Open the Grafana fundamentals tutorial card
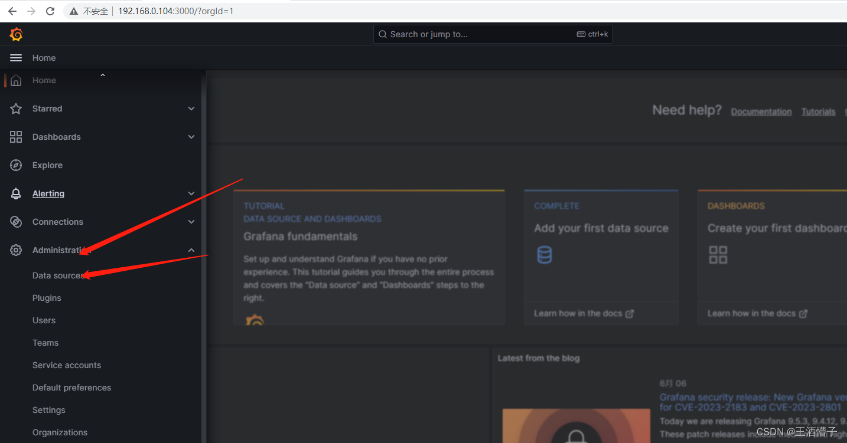 tap(369, 257)
